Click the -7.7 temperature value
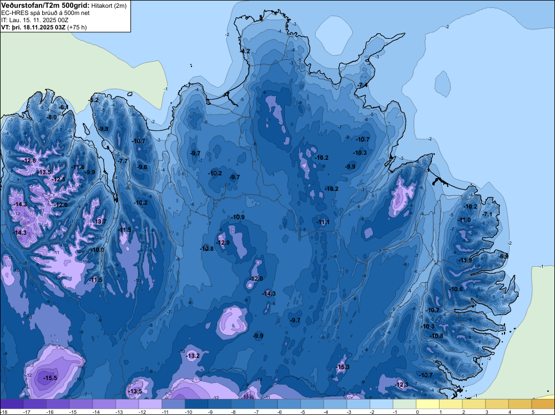This screenshot has height=415, width=555. [x=123, y=161]
